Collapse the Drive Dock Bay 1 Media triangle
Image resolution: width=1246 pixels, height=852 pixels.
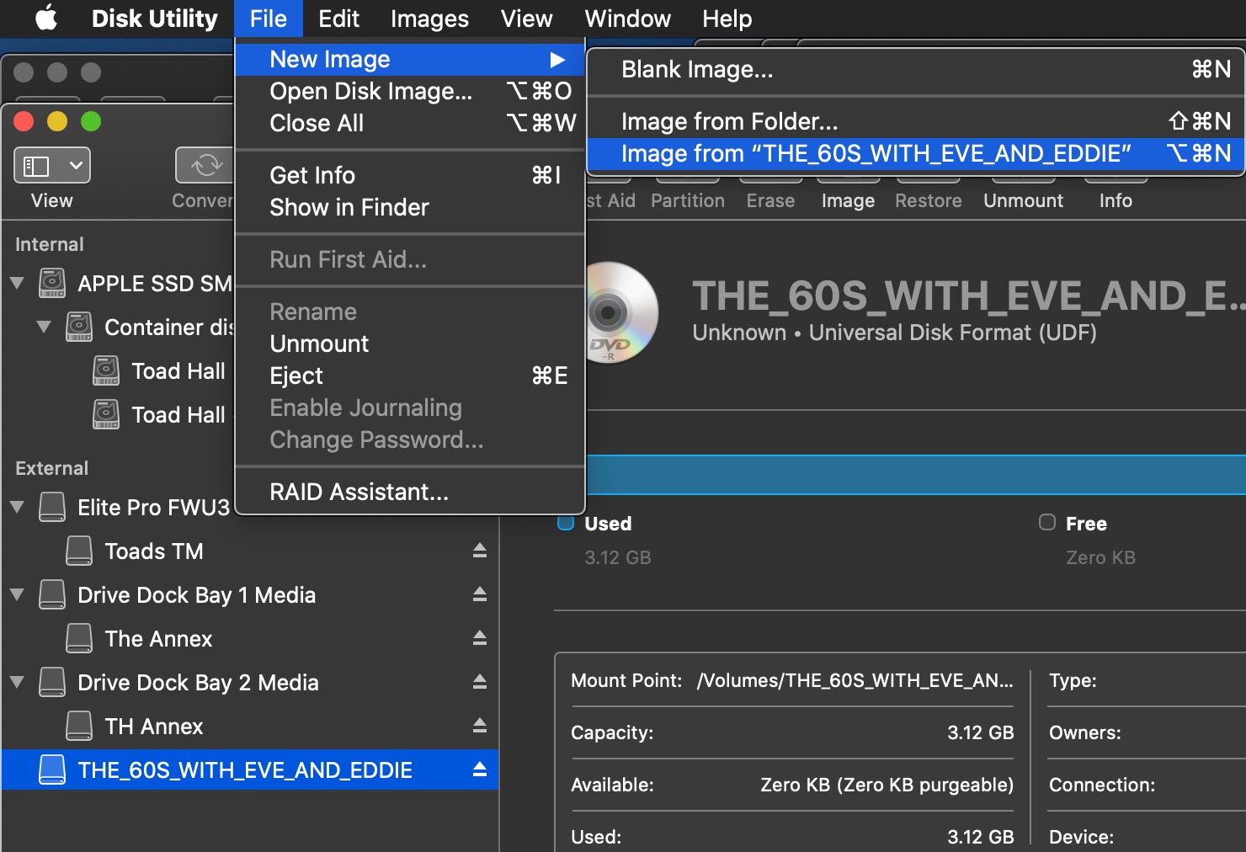[x=17, y=595]
